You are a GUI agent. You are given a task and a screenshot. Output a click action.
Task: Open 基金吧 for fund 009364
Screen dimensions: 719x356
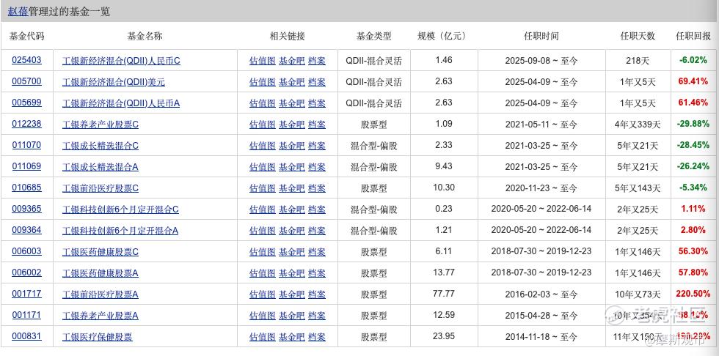tap(292, 231)
